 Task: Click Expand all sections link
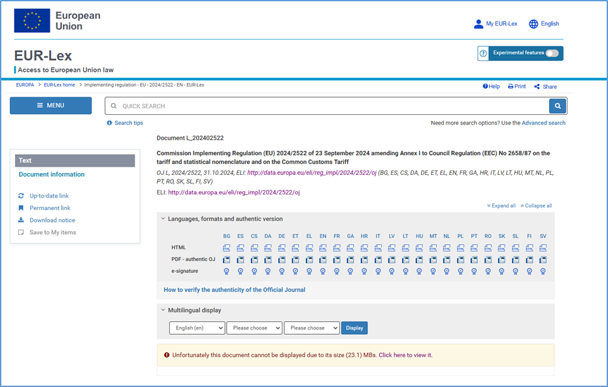pyautogui.click(x=501, y=206)
